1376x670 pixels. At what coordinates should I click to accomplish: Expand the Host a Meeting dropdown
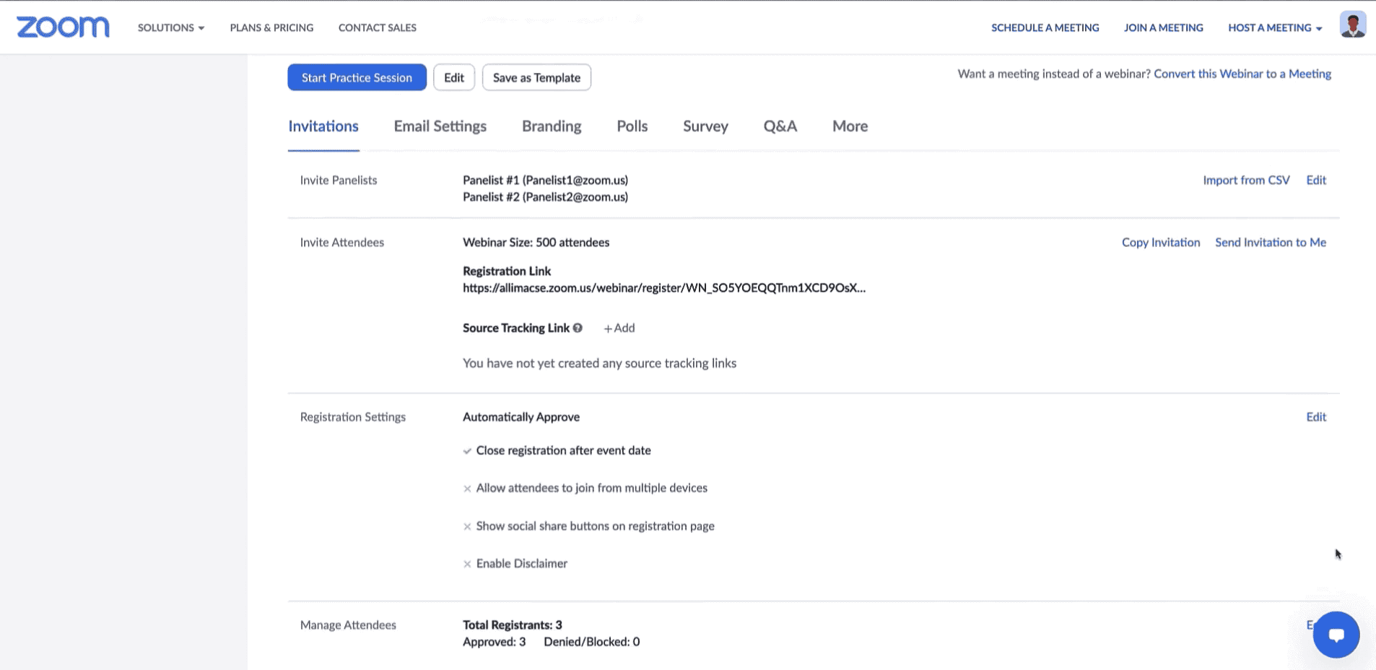tap(1275, 27)
